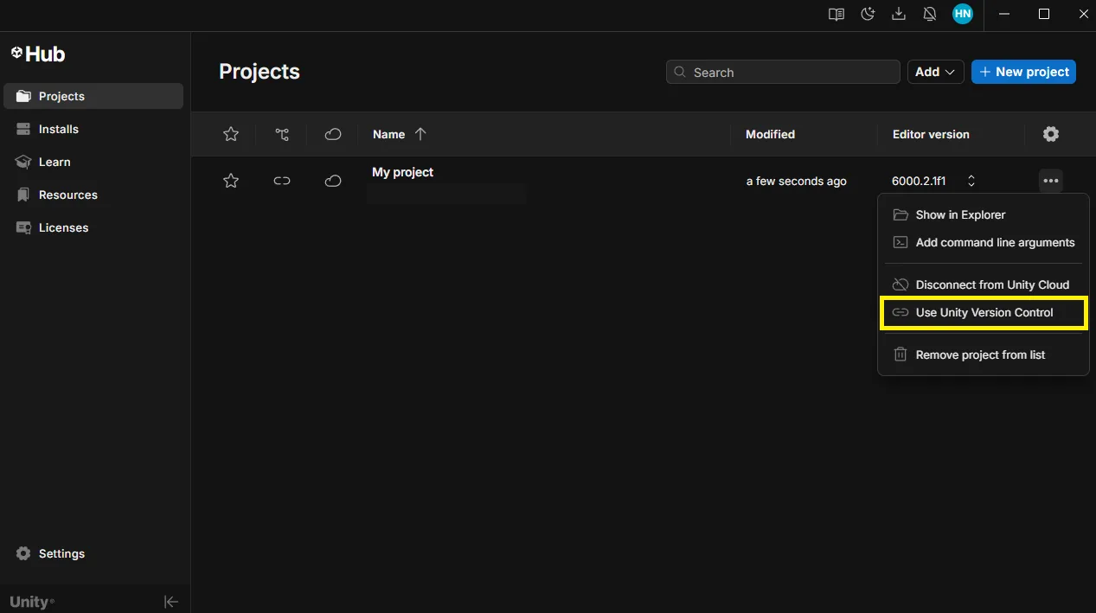Go to the Learn section

click(54, 162)
